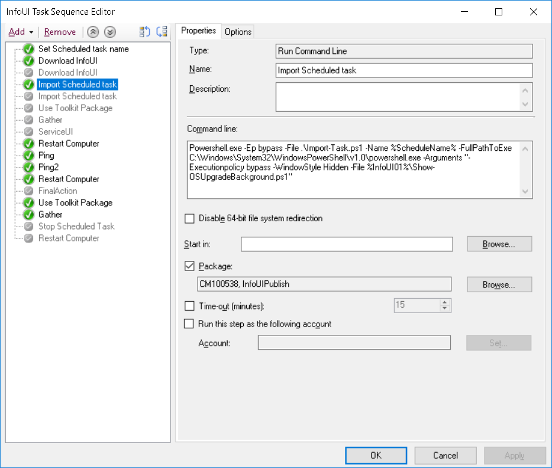Viewport: 552px width, 468px height.
Task: Click the Type field showing Run Command Line
Action: click(x=403, y=51)
